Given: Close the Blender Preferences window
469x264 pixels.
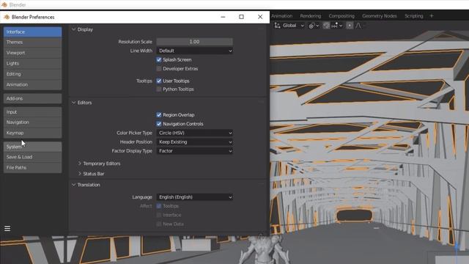Looking at the screenshot, I should point(260,17).
